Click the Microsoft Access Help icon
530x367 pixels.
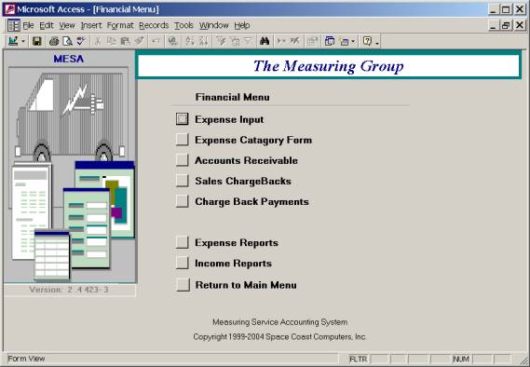[367, 42]
